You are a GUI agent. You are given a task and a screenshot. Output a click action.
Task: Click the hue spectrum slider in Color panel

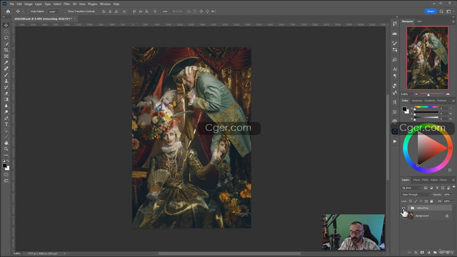coord(426,107)
